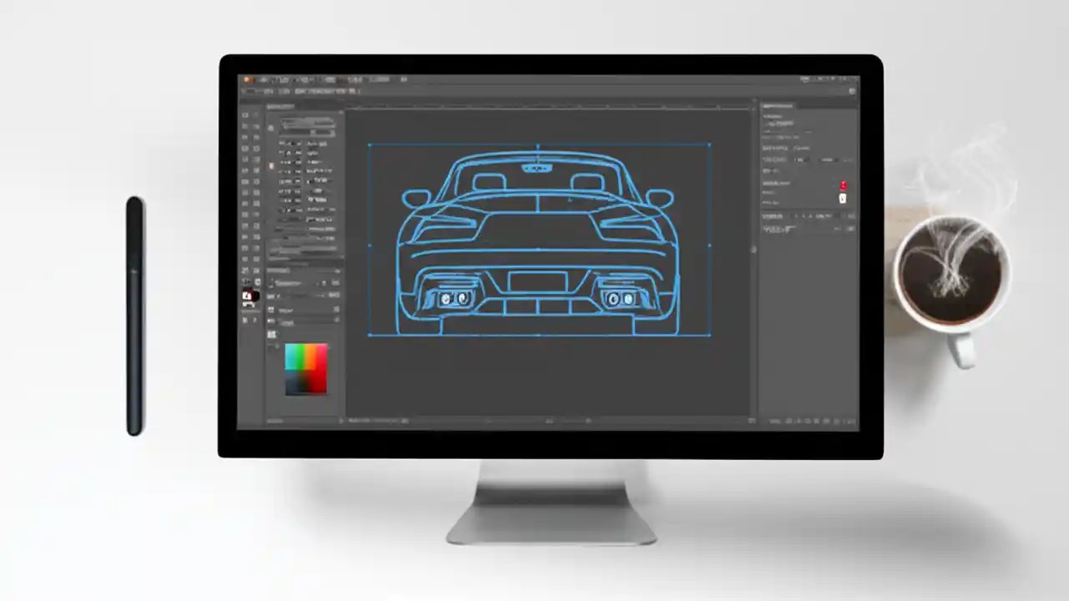
Task: Click the white button below the red indicator
Action: click(x=842, y=198)
